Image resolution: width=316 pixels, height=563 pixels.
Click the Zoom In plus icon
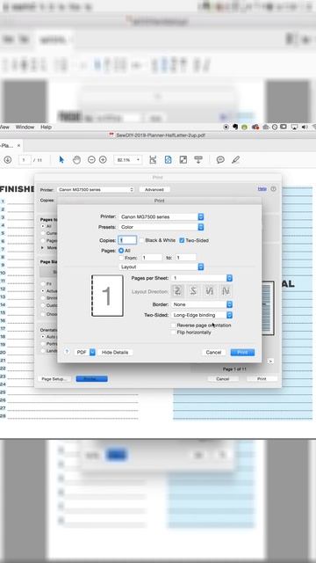pyautogui.click(x=103, y=160)
